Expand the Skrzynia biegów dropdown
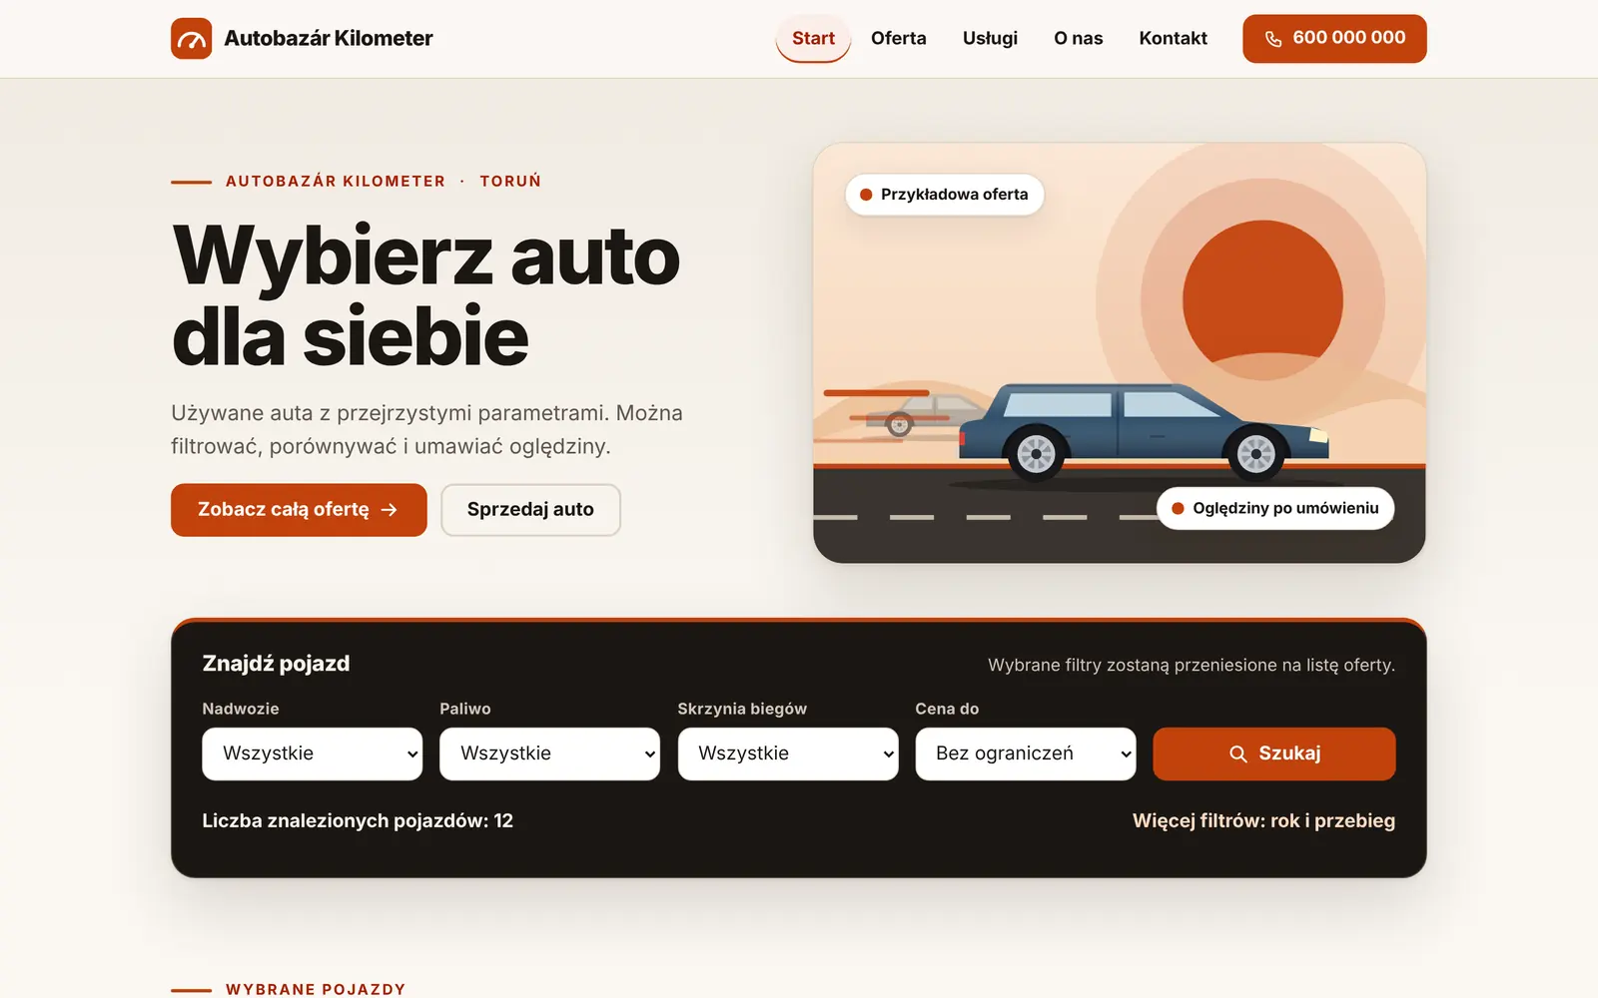This screenshot has height=998, width=1598. 788,753
